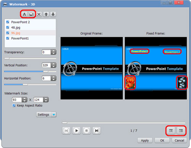The image size is (191, 148).
Task: Maximize the Watermark - 3D window
Action: coord(170,3)
